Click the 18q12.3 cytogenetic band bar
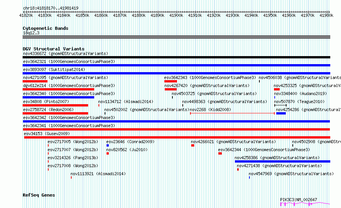This screenshot has height=208, width=341. pos(176,37)
